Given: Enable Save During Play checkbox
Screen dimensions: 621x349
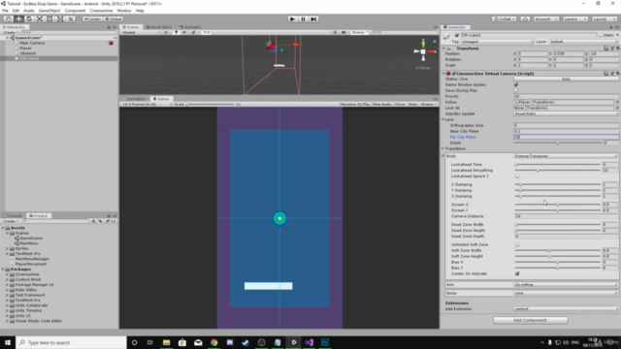Looking at the screenshot, I should [x=516, y=90].
